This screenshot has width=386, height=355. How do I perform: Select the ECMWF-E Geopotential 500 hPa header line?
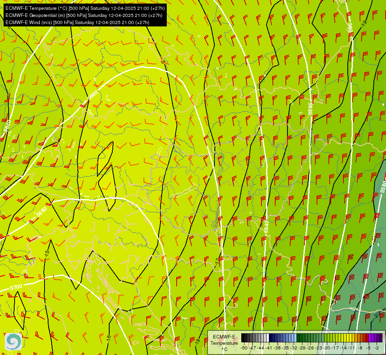coord(84,15)
